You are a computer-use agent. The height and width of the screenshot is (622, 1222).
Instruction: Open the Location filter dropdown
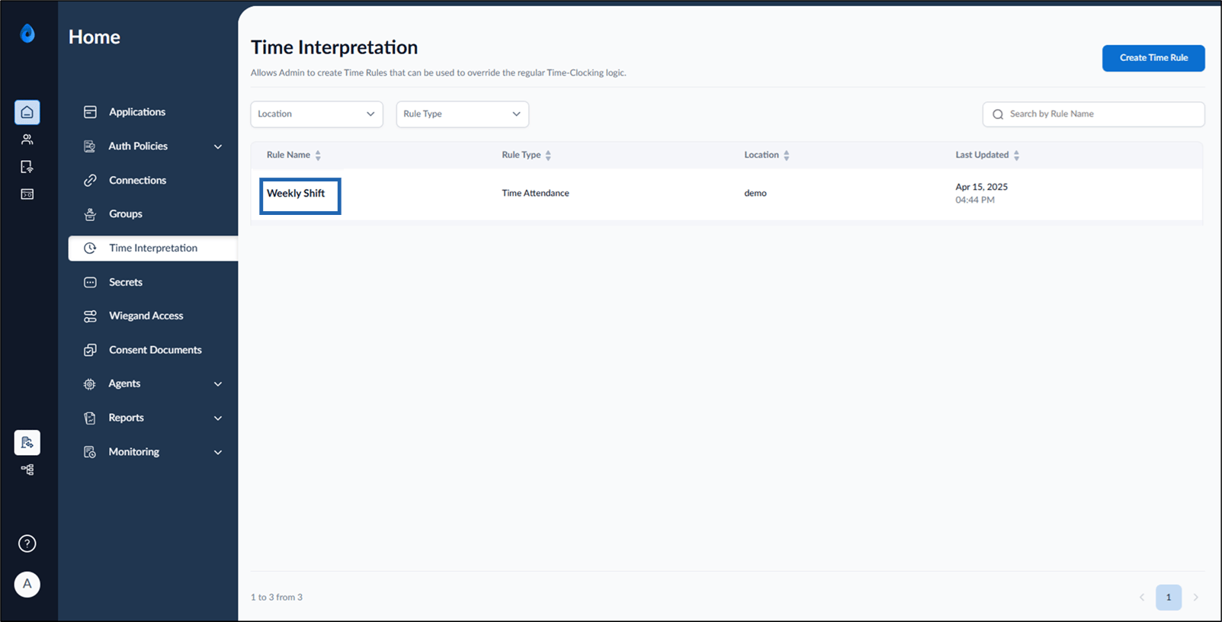tap(316, 114)
